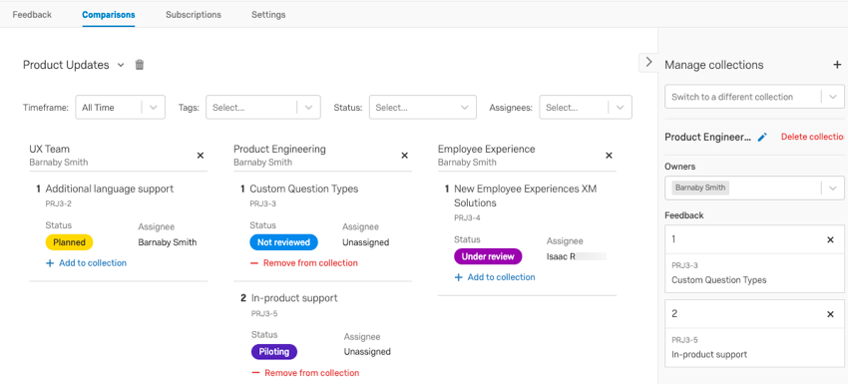Switch to Feedback tab
The height and width of the screenshot is (384, 848).
coord(32,15)
